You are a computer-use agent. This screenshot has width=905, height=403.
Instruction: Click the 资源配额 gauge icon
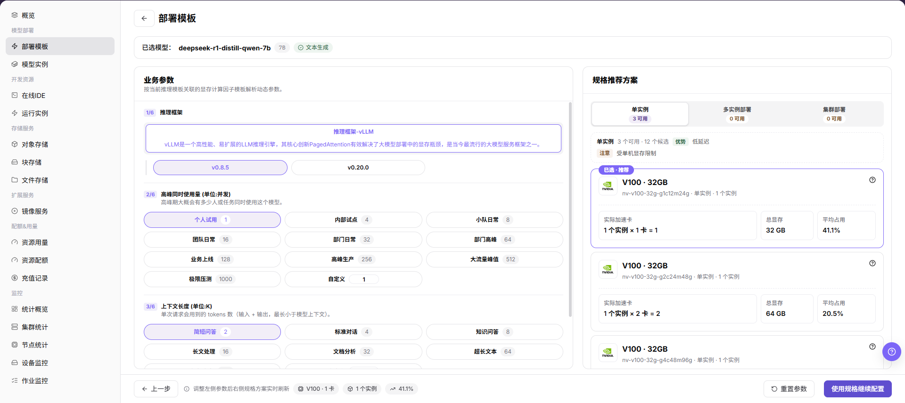15,260
